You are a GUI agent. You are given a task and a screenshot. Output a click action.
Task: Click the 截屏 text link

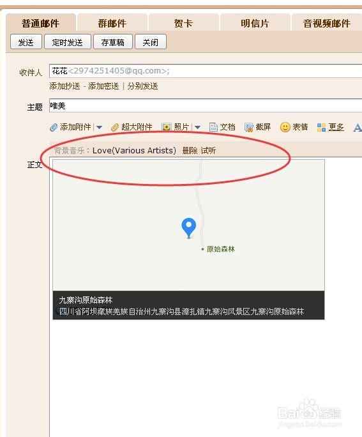264,127
